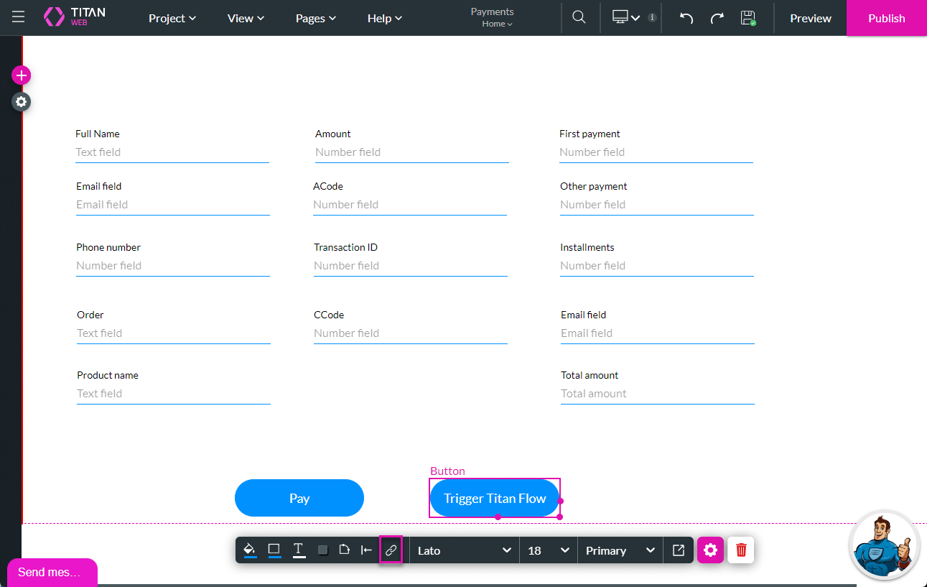Redo the last action
927x587 pixels.
[717, 18]
